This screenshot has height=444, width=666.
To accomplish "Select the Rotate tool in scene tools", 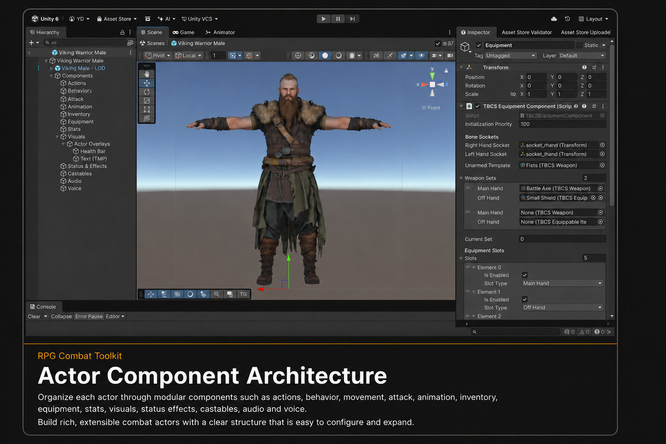I will pyautogui.click(x=147, y=92).
